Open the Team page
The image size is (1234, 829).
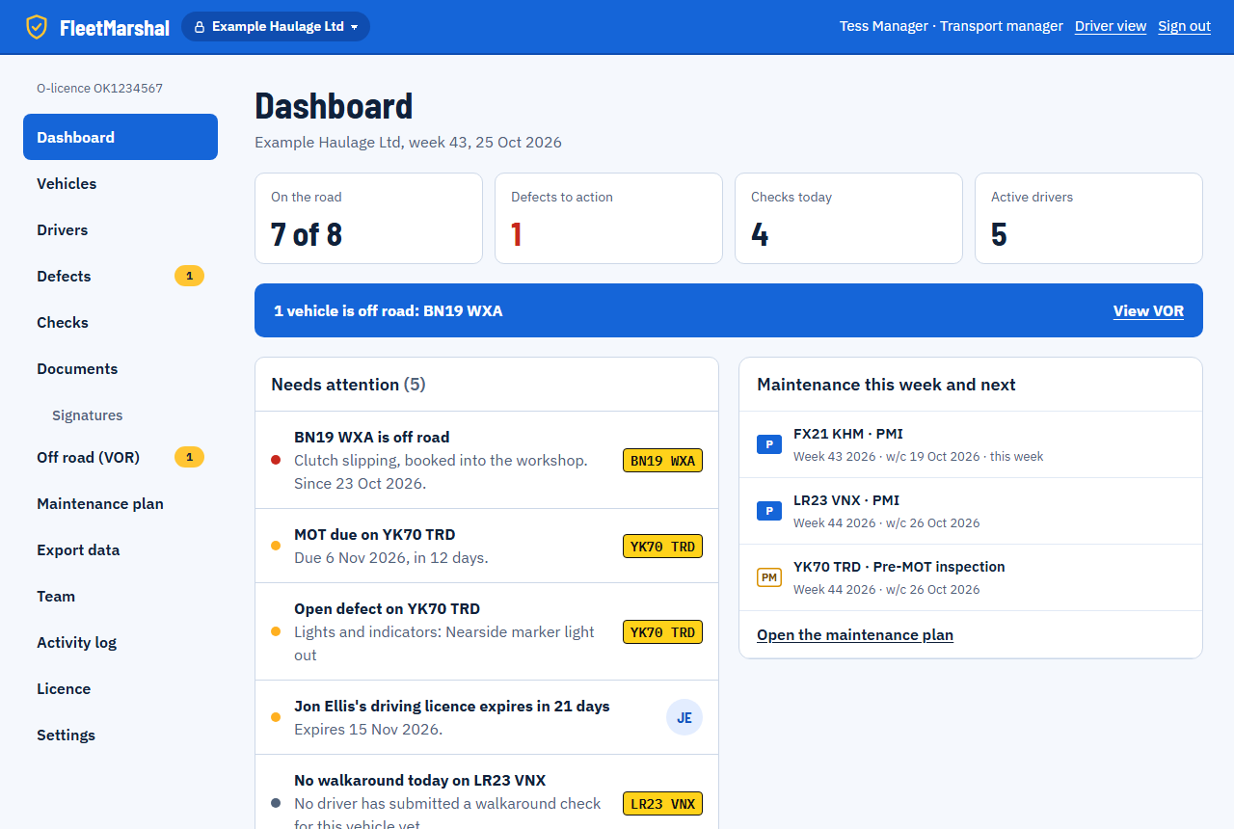pyautogui.click(x=121, y=596)
